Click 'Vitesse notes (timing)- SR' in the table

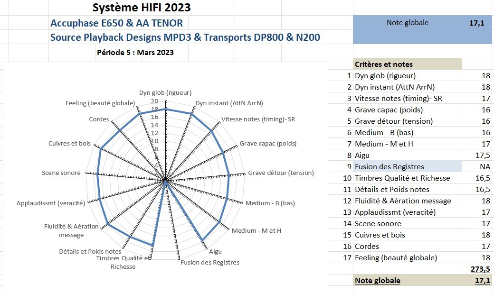(408, 99)
